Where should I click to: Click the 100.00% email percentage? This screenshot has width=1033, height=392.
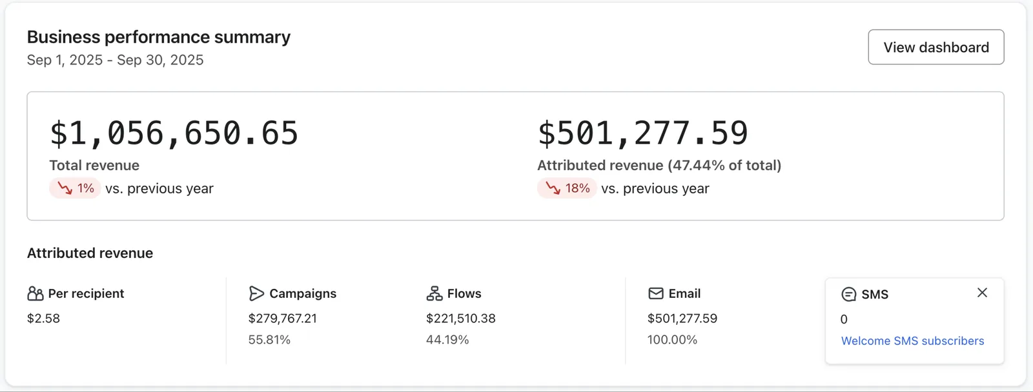(x=672, y=340)
